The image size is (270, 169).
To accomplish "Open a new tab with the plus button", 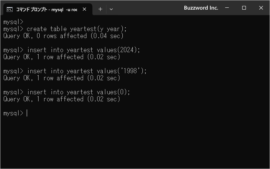I will (100, 9).
